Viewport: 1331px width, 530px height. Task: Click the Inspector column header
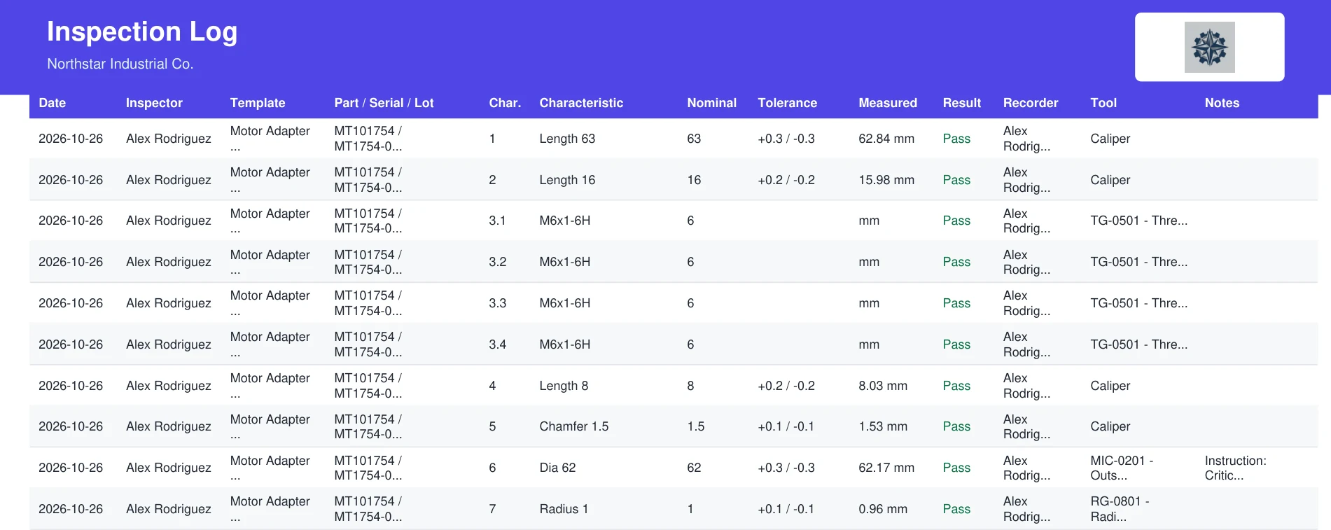[154, 103]
